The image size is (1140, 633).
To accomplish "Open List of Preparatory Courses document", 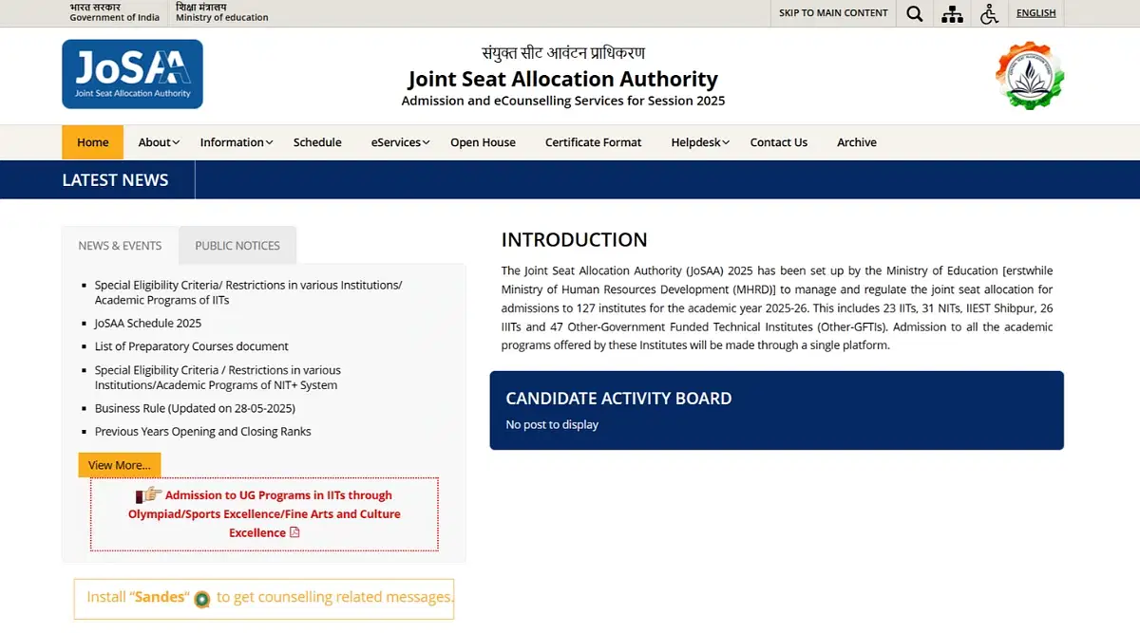I will (x=192, y=346).
